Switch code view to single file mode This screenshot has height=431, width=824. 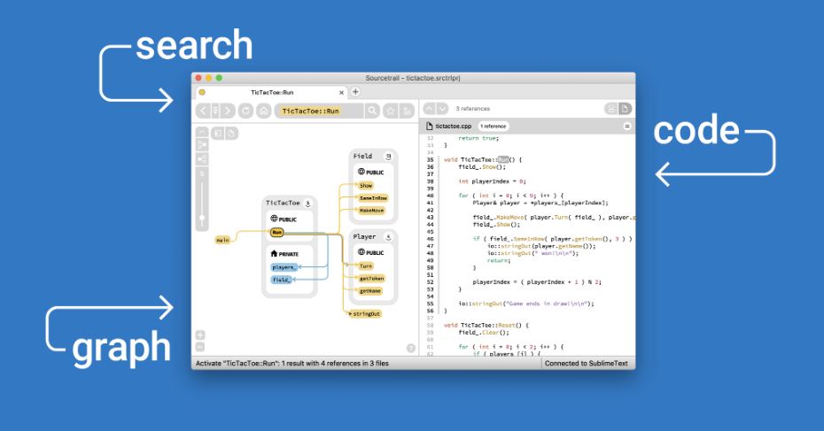coord(625,109)
